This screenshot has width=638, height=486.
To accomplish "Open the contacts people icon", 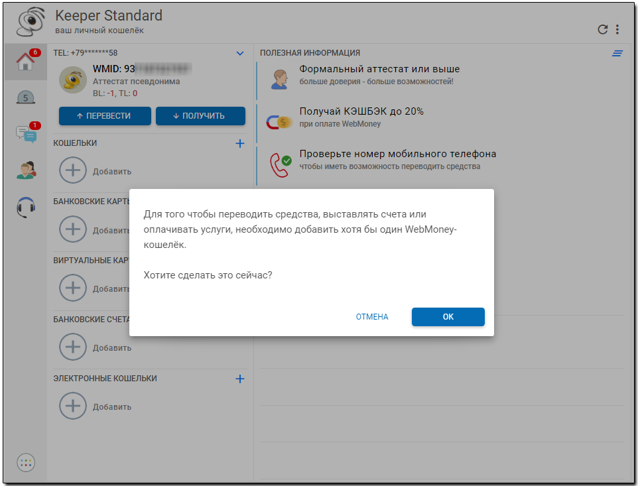I will (26, 170).
